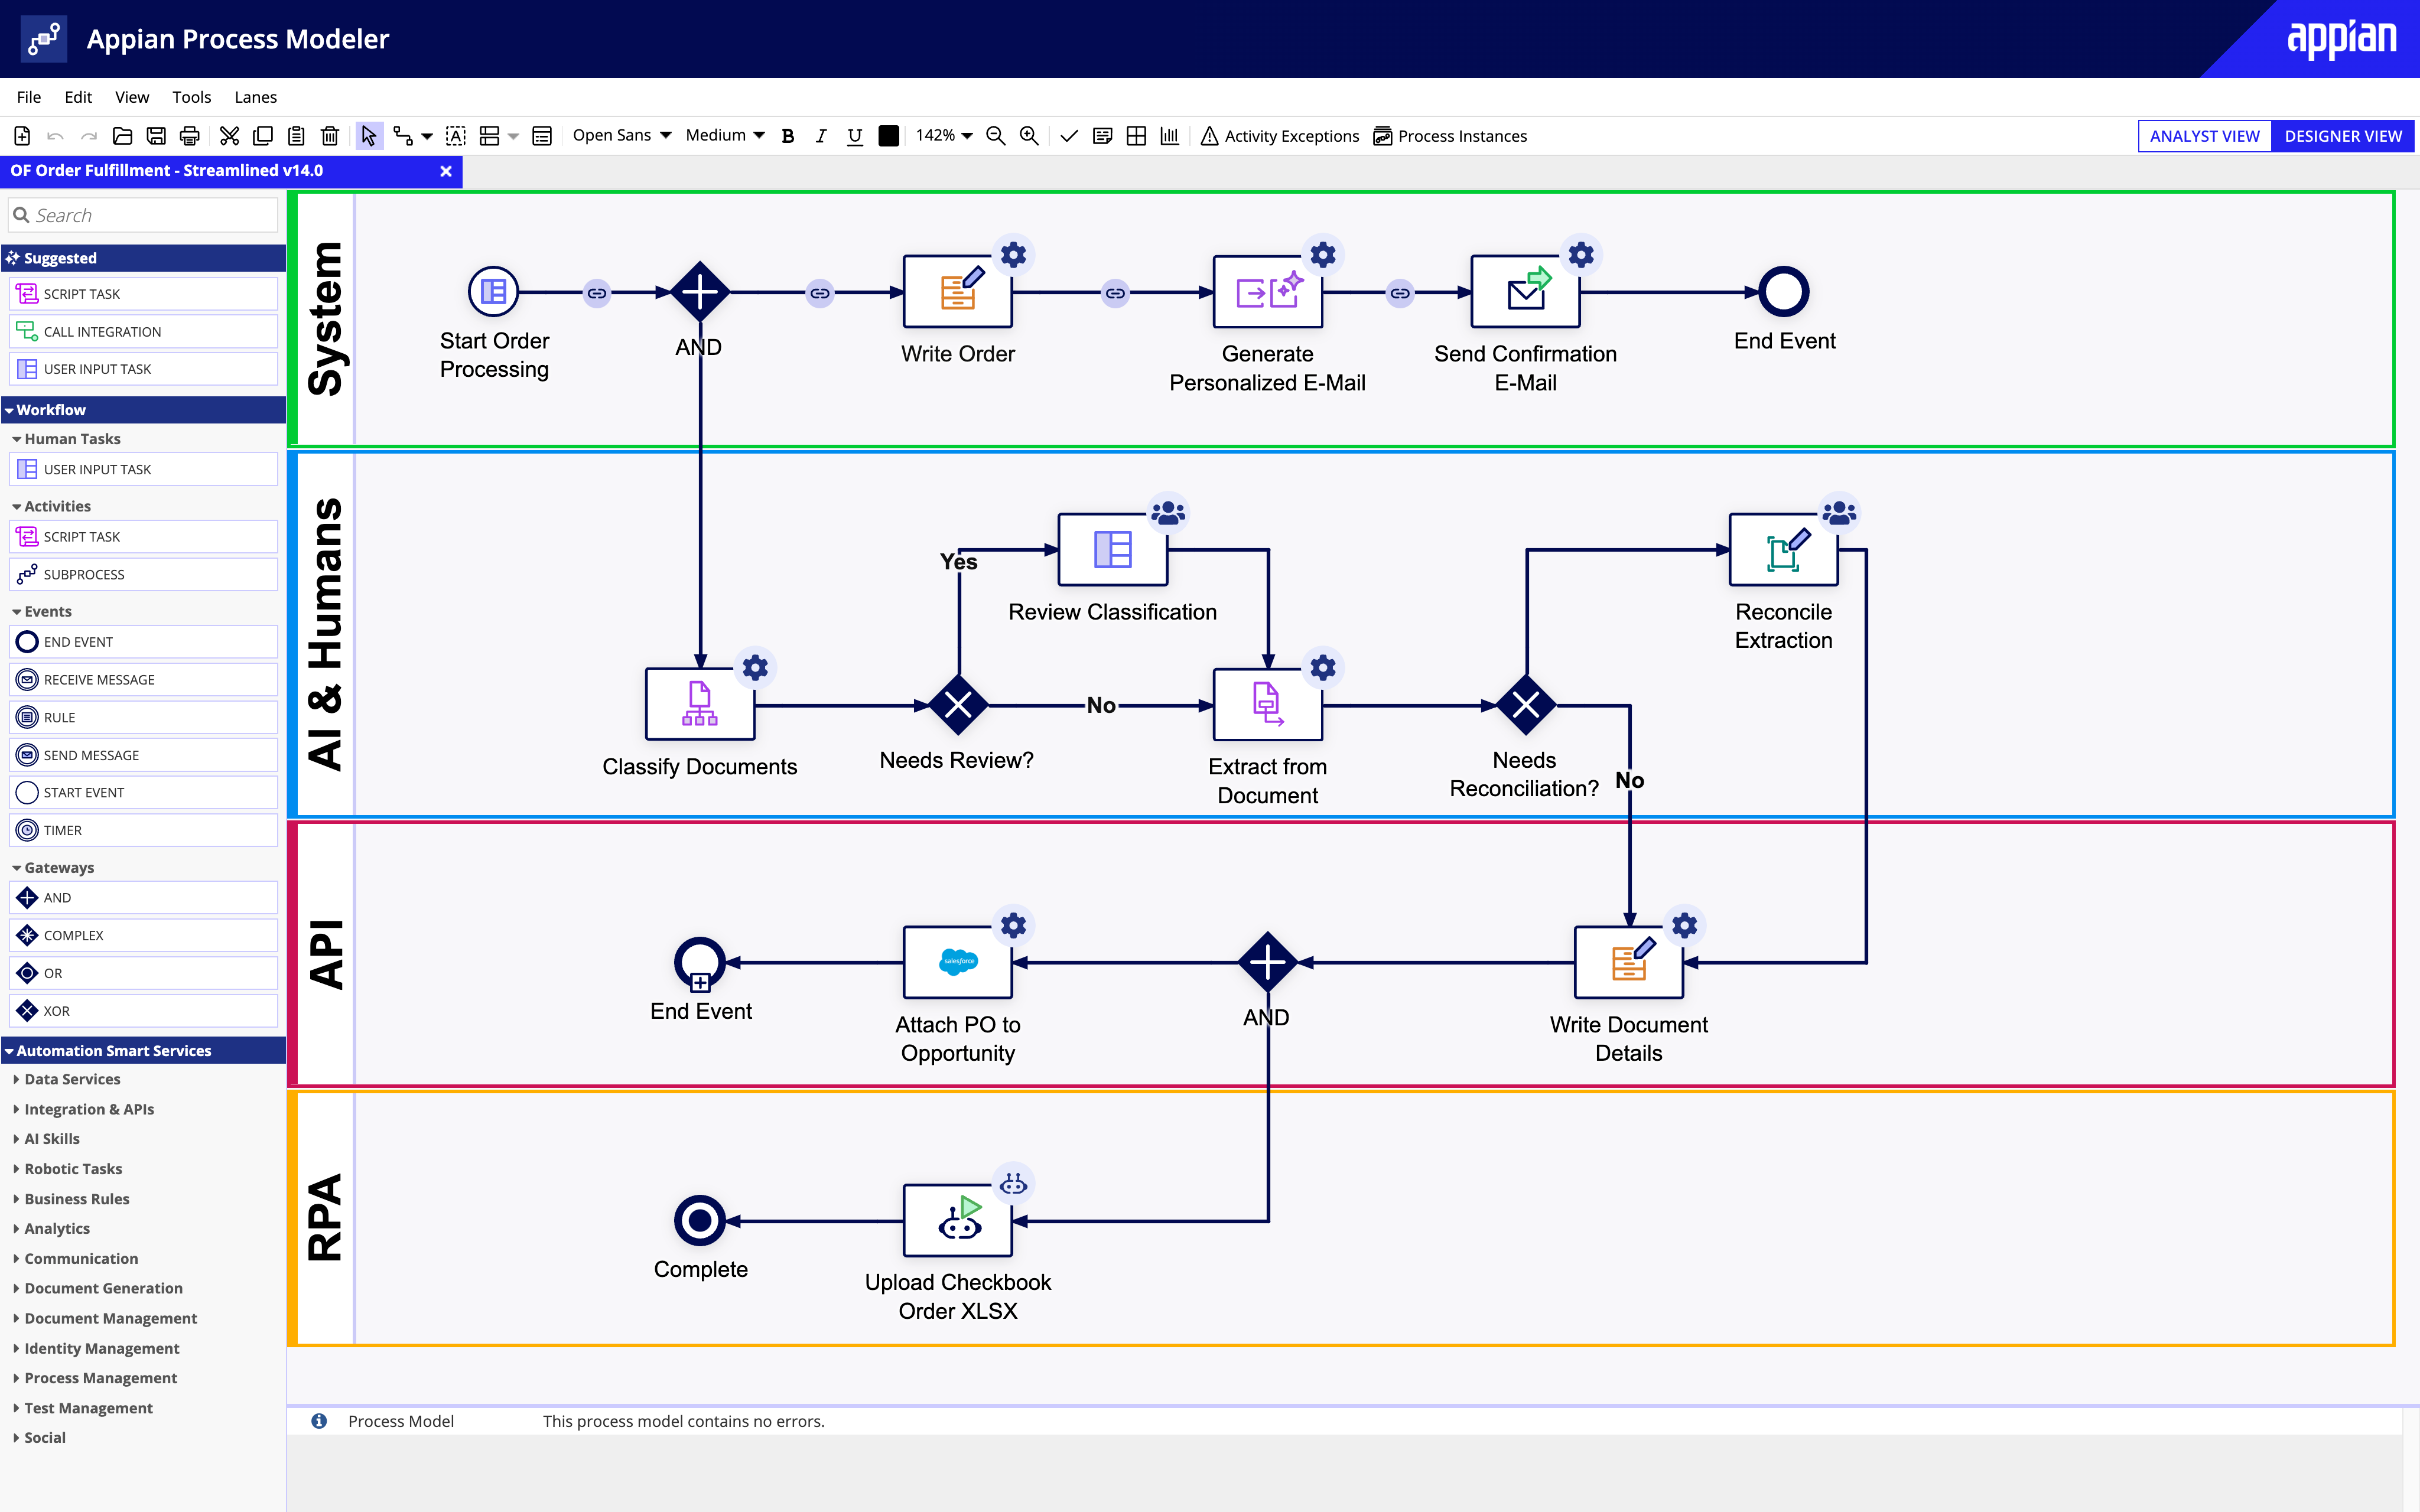2420x1512 pixels.
Task: Click the Zoom out magnifier
Action: click(x=996, y=136)
